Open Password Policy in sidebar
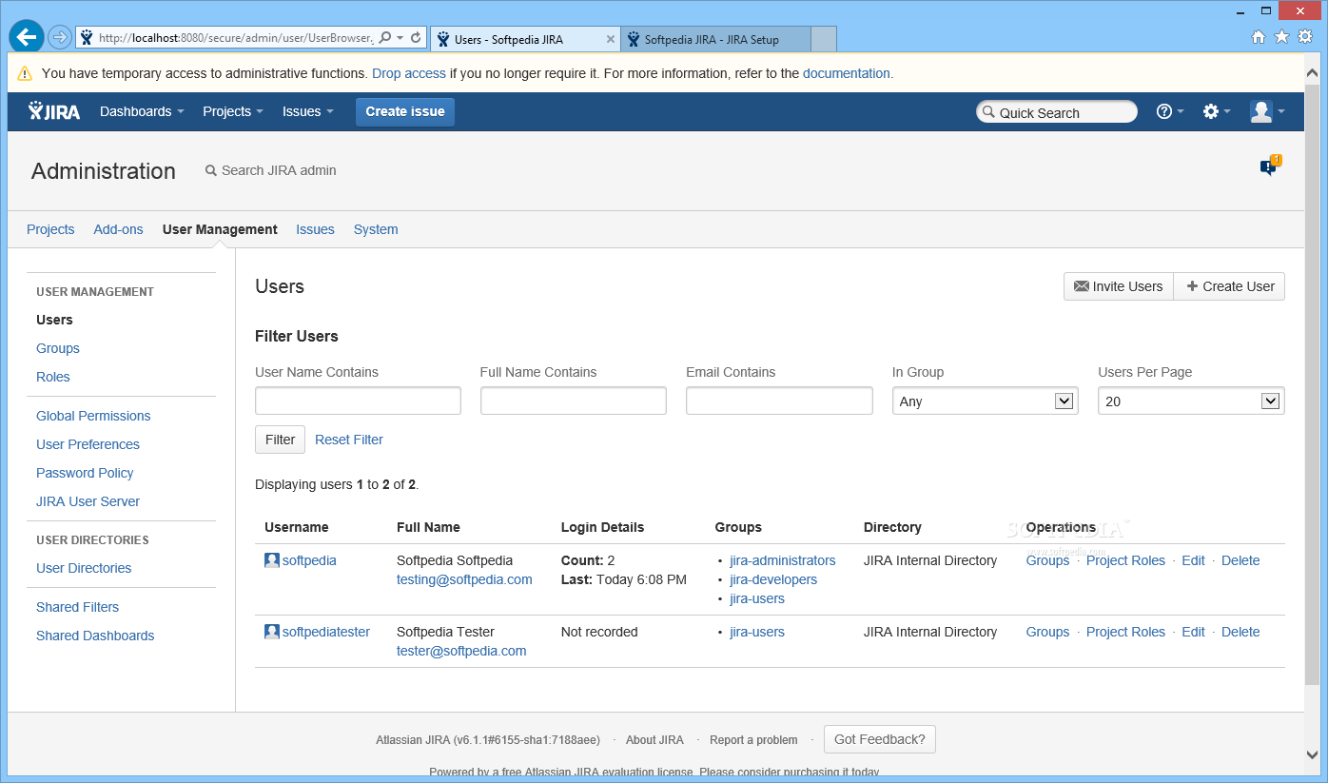Viewport: 1328px width, 783px height. pyautogui.click(x=85, y=473)
